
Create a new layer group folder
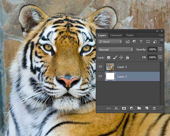coord(139,108)
